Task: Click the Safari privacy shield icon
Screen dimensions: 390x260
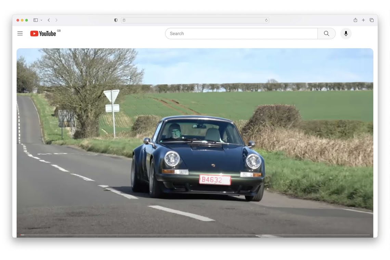Action: [x=116, y=20]
